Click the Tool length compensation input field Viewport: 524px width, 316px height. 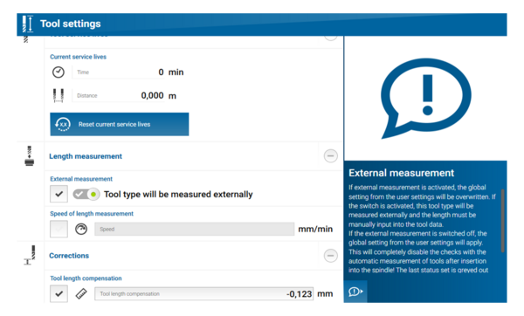(x=203, y=294)
